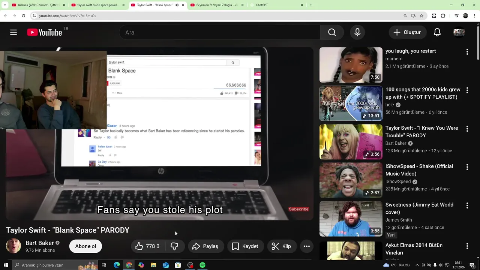Screen dimensions: 480x270
Task: Open more actions for the video
Action: (x=306, y=246)
